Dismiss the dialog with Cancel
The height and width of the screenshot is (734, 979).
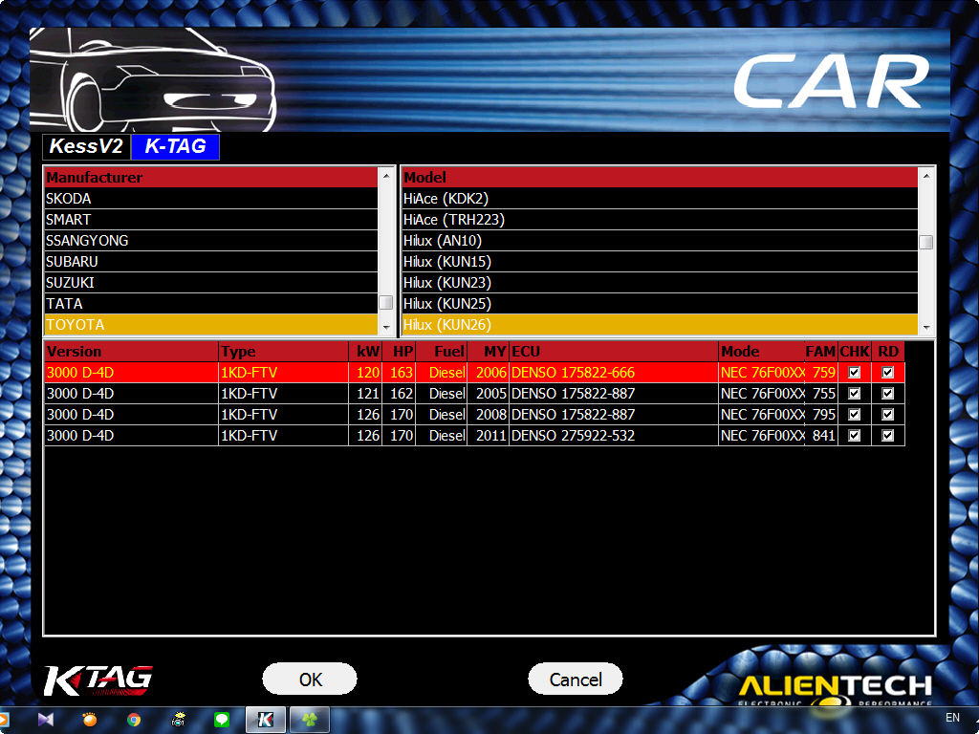coord(575,680)
